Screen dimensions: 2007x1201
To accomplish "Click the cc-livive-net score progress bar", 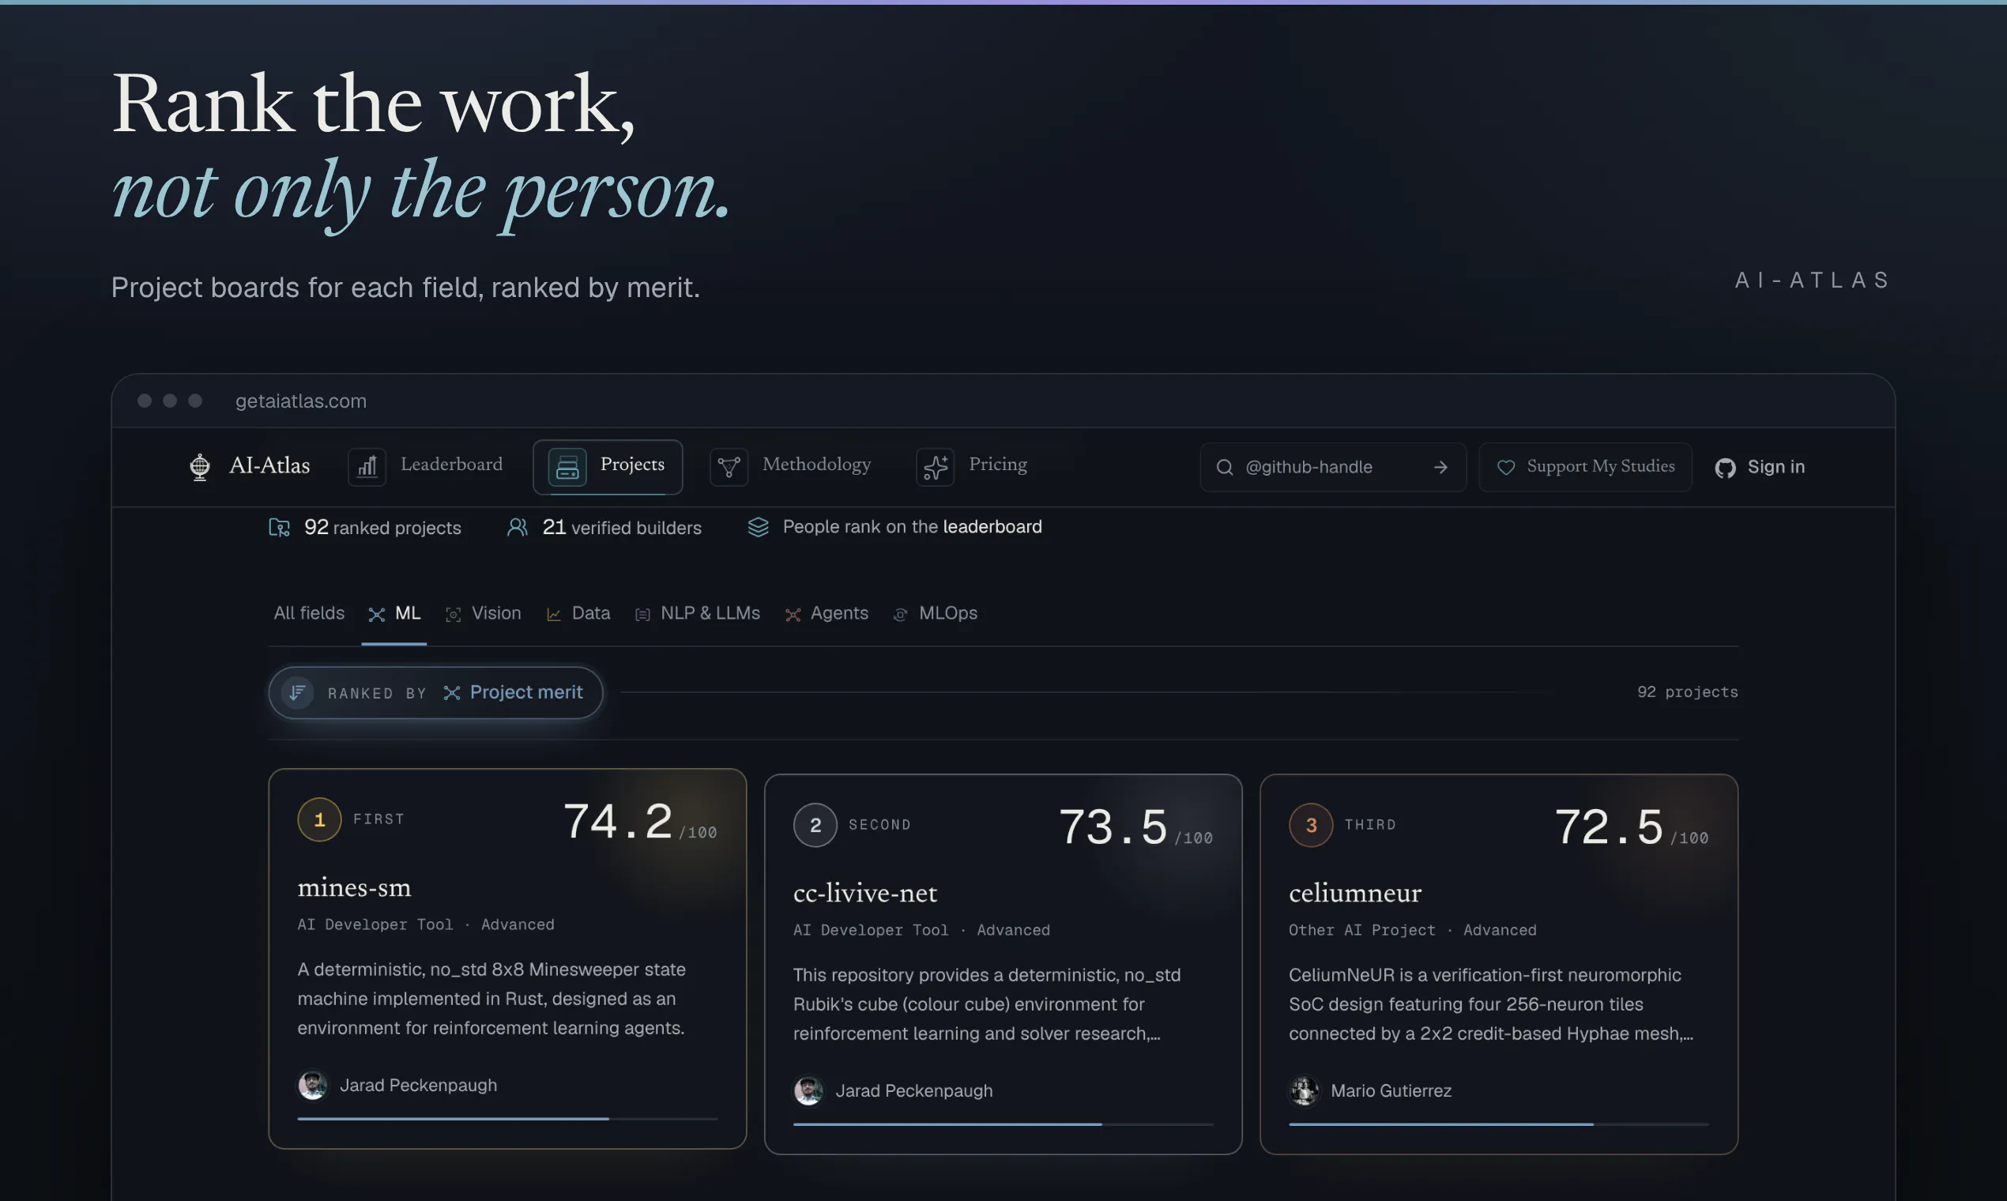I will click(x=1003, y=1124).
